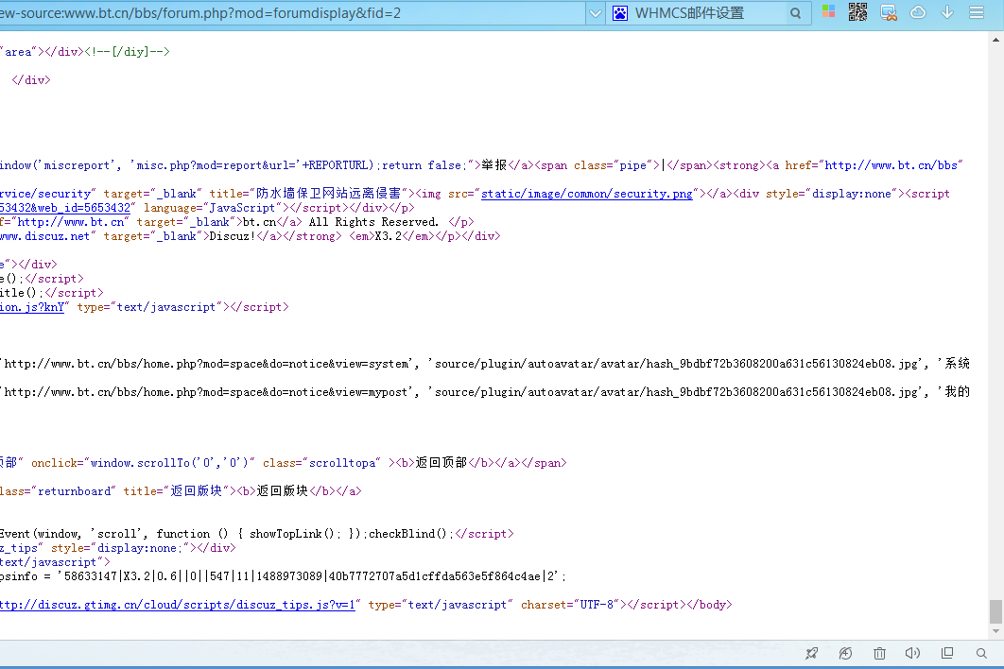Toggle the speaker sound icon in status bar
1004x669 pixels.
pos(912,653)
